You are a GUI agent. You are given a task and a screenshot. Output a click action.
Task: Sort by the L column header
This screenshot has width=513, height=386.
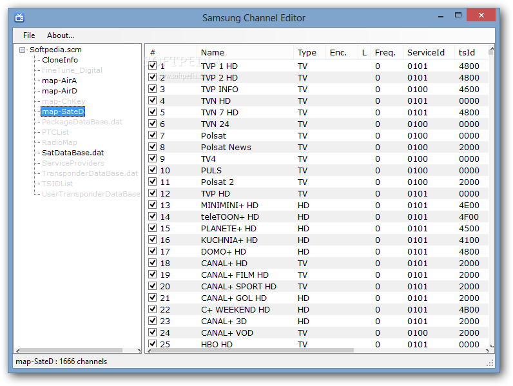(x=364, y=52)
